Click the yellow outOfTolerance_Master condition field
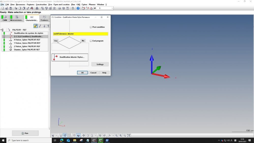 click(x=81, y=34)
